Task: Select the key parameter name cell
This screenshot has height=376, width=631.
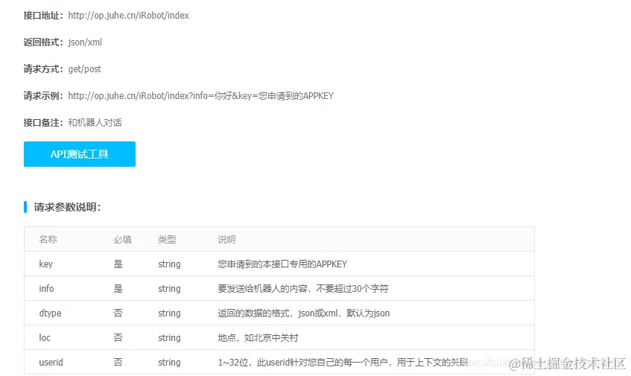Action: point(46,264)
